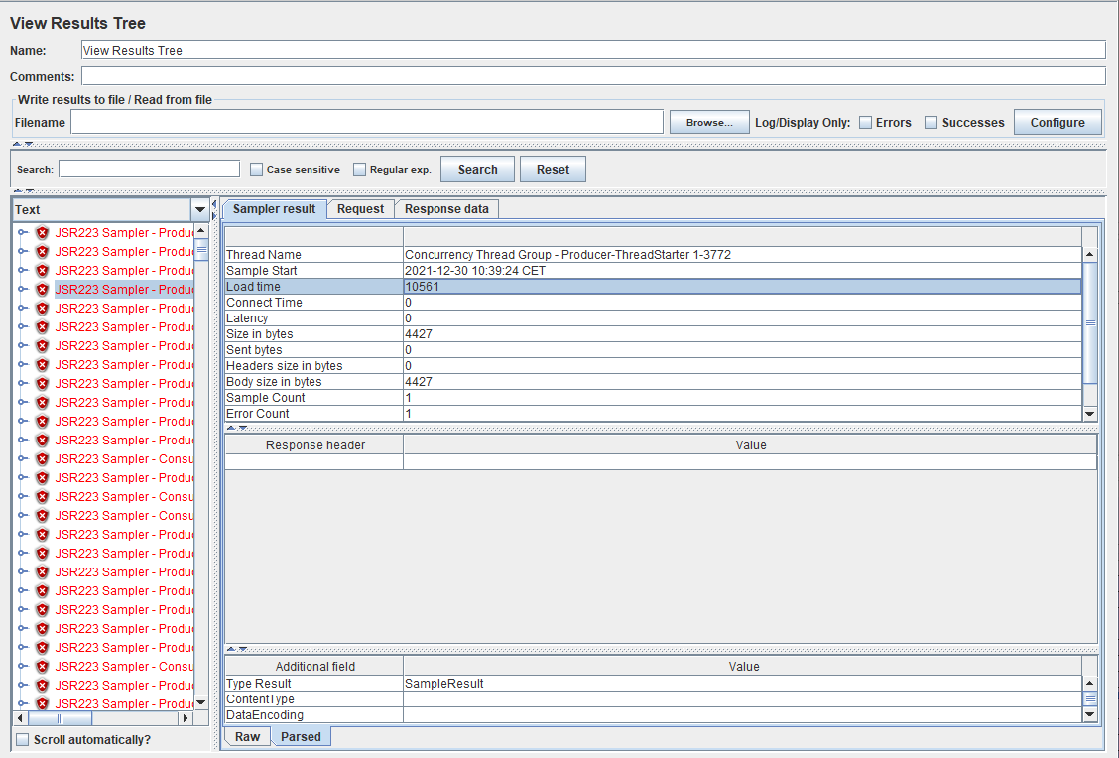Select the Sample Count row label
The image size is (1119, 758).
pyautogui.click(x=266, y=398)
